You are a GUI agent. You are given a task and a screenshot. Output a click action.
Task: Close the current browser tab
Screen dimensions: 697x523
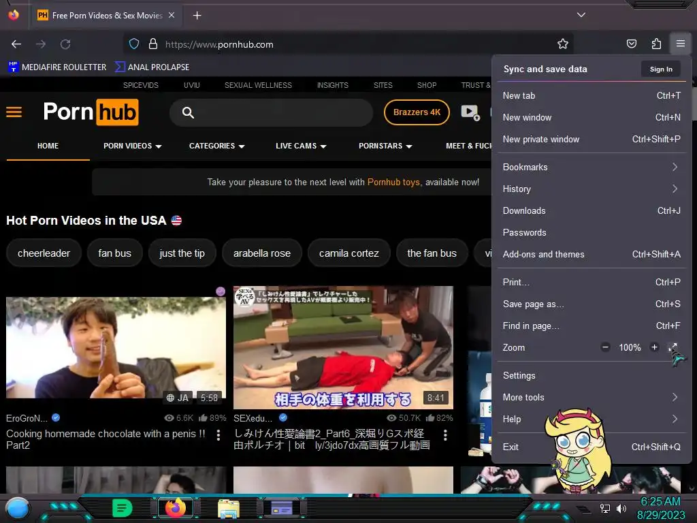click(x=172, y=15)
